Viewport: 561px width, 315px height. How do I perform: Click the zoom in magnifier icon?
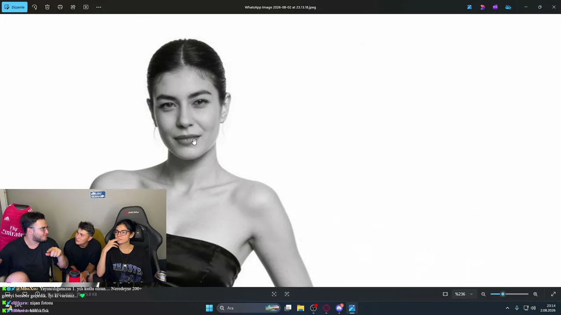point(535,294)
